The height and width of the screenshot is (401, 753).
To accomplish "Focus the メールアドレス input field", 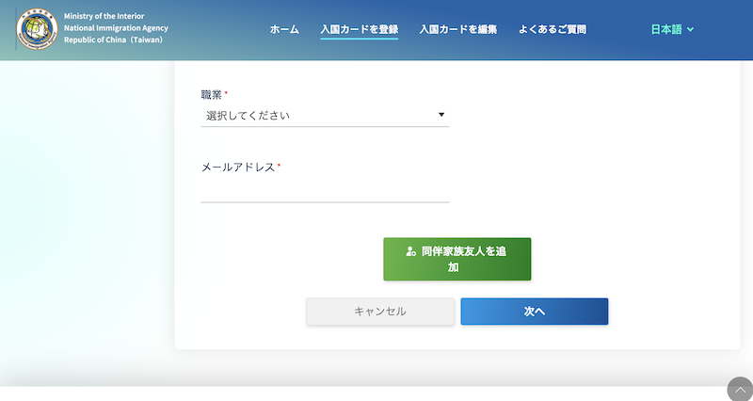I will [325, 191].
